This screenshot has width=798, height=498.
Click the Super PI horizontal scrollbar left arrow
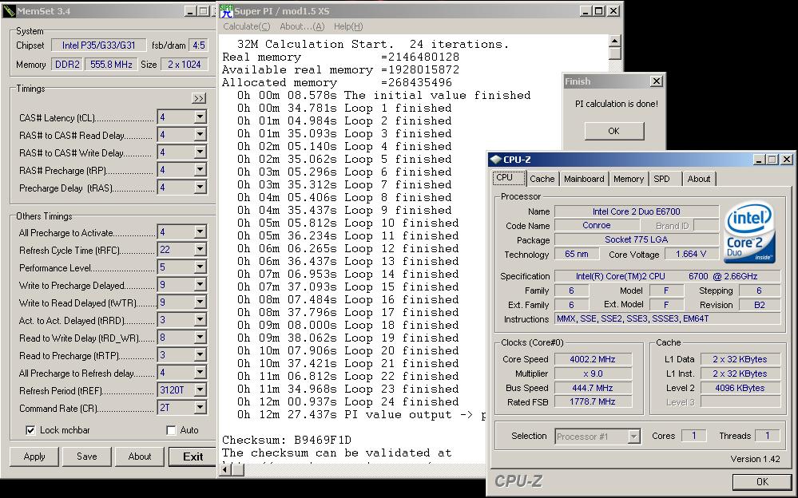click(x=226, y=470)
